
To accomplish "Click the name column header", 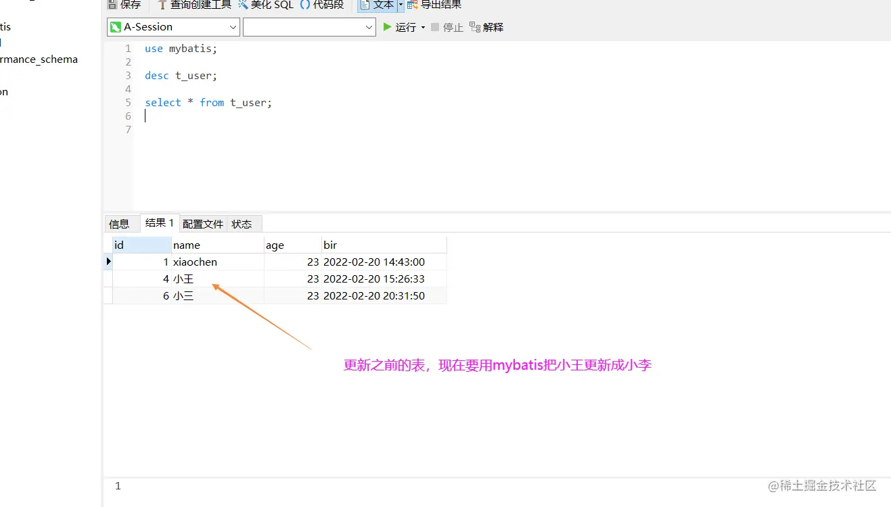I will tap(217, 245).
